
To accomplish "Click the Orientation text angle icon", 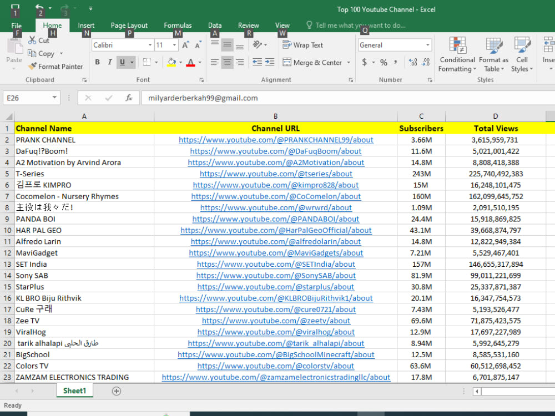I will 258,44.
